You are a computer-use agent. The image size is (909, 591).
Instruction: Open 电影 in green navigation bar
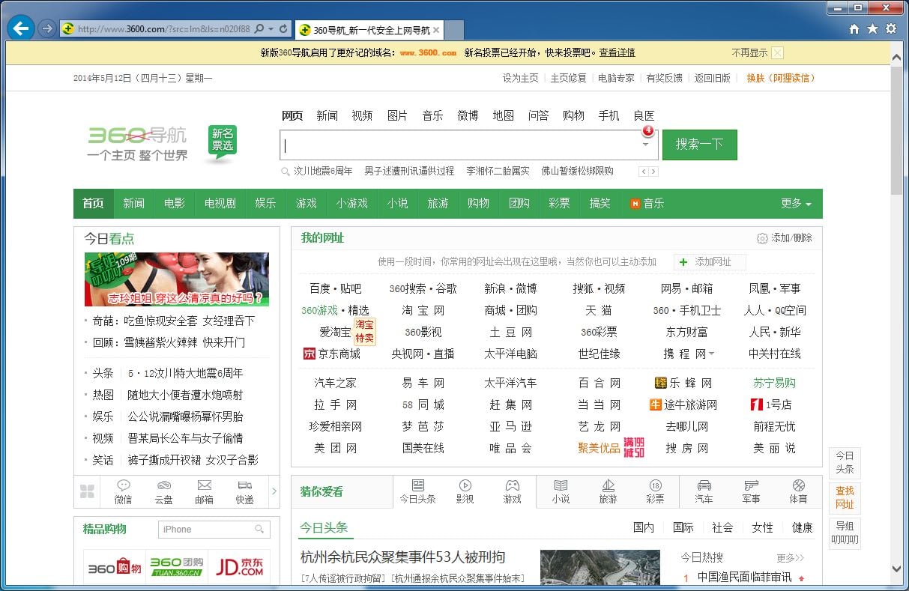[x=175, y=204]
